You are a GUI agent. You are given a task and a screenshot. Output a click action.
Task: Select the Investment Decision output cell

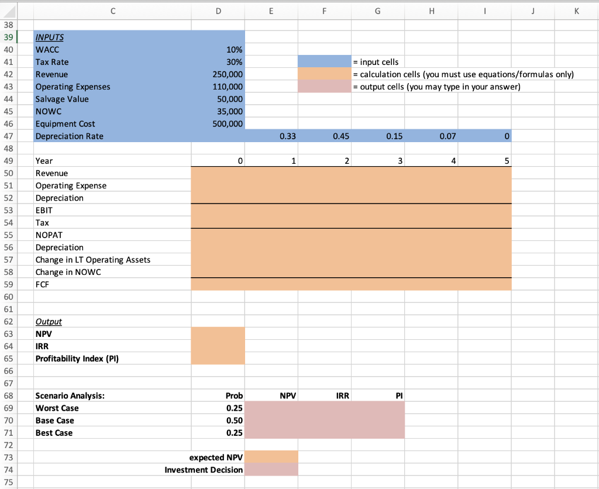pos(271,470)
